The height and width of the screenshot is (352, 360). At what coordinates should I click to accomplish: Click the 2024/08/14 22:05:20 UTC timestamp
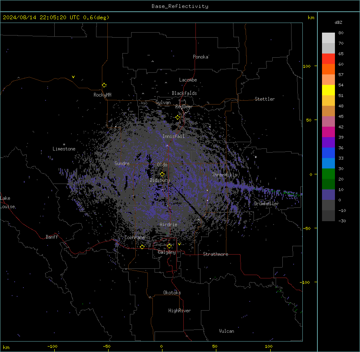click(x=41, y=18)
